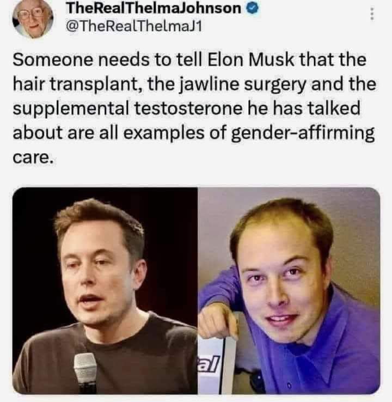Click the TheRealThelmaJohnson display name
Screen dimensions: 392x402
[x=154, y=9]
